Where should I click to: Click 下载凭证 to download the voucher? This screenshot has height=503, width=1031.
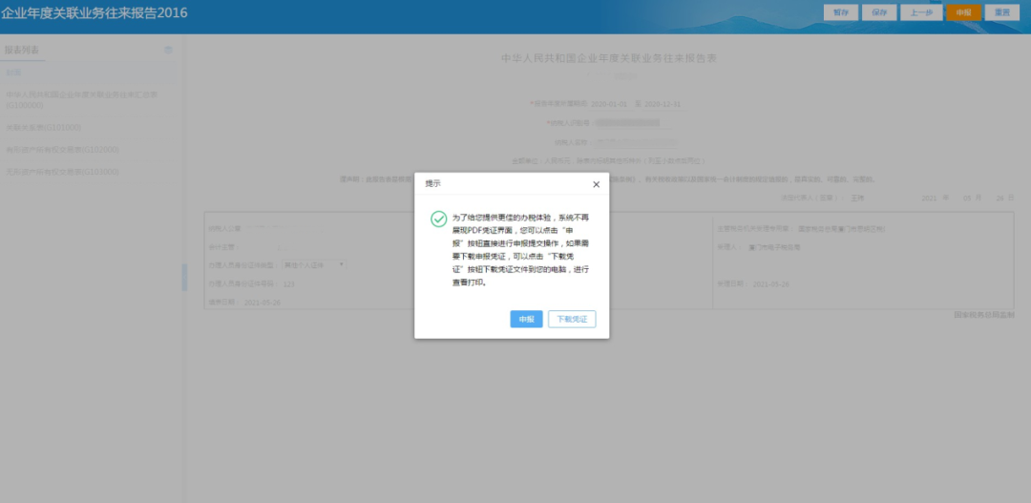[572, 319]
